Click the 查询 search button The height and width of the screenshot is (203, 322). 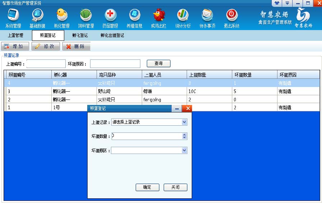(x=158, y=63)
